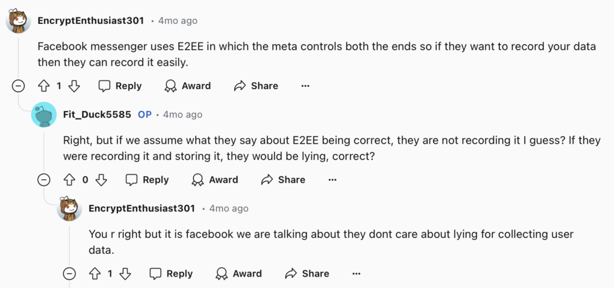Open EncryptEnthusiast301 profile from top comment
Viewport: 614px width, 288px height.
[91, 20]
